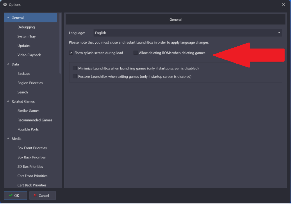Collapse the Related Games section arrow

[x=8, y=101]
